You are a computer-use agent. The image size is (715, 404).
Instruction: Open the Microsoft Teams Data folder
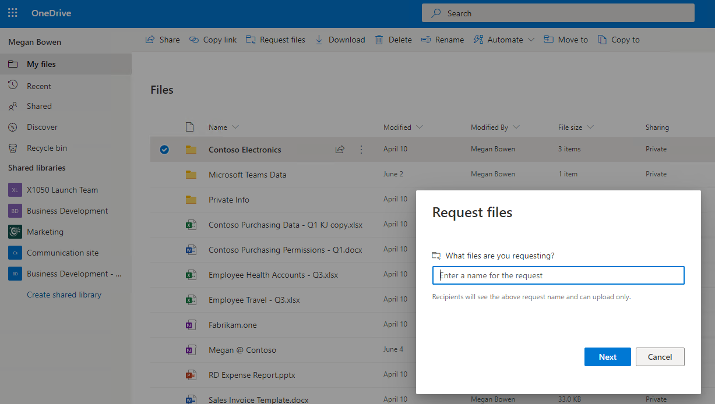pyautogui.click(x=247, y=175)
